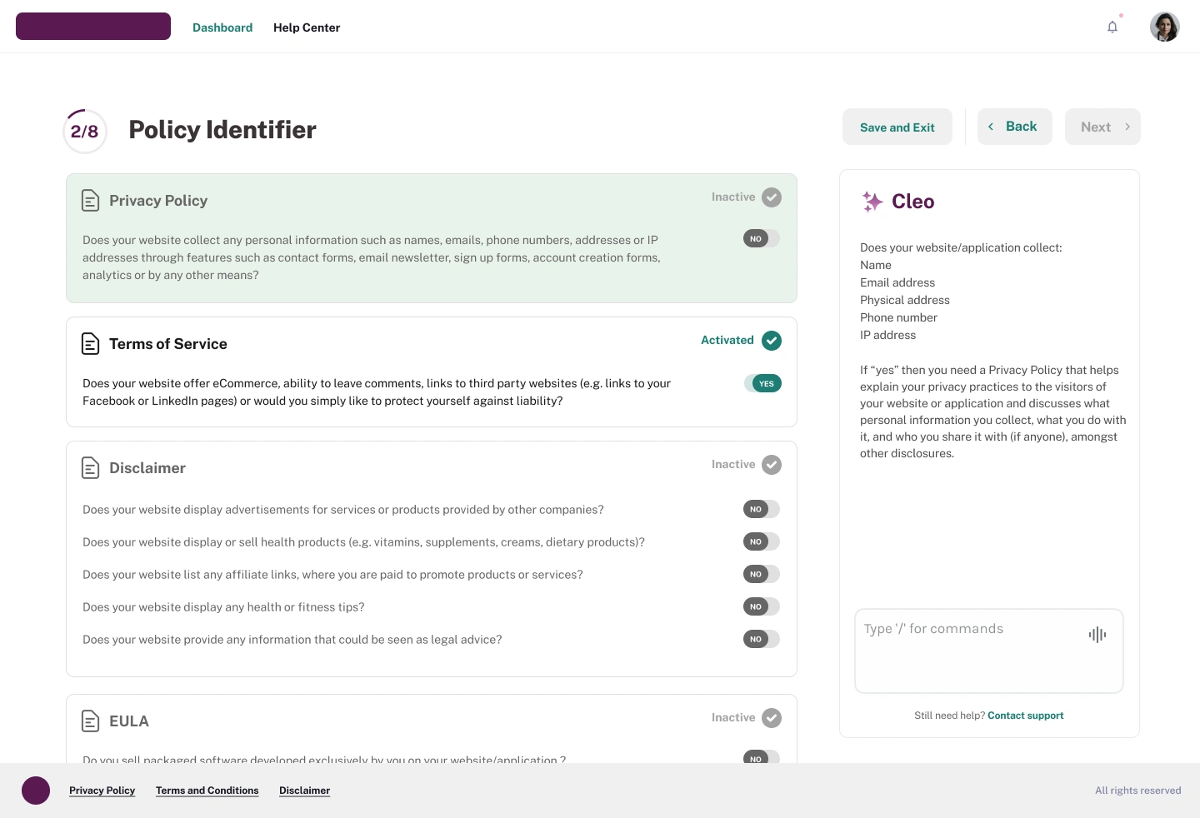Toggle the legal advice question switch
Viewport: 1200px width, 818px height.
point(762,640)
